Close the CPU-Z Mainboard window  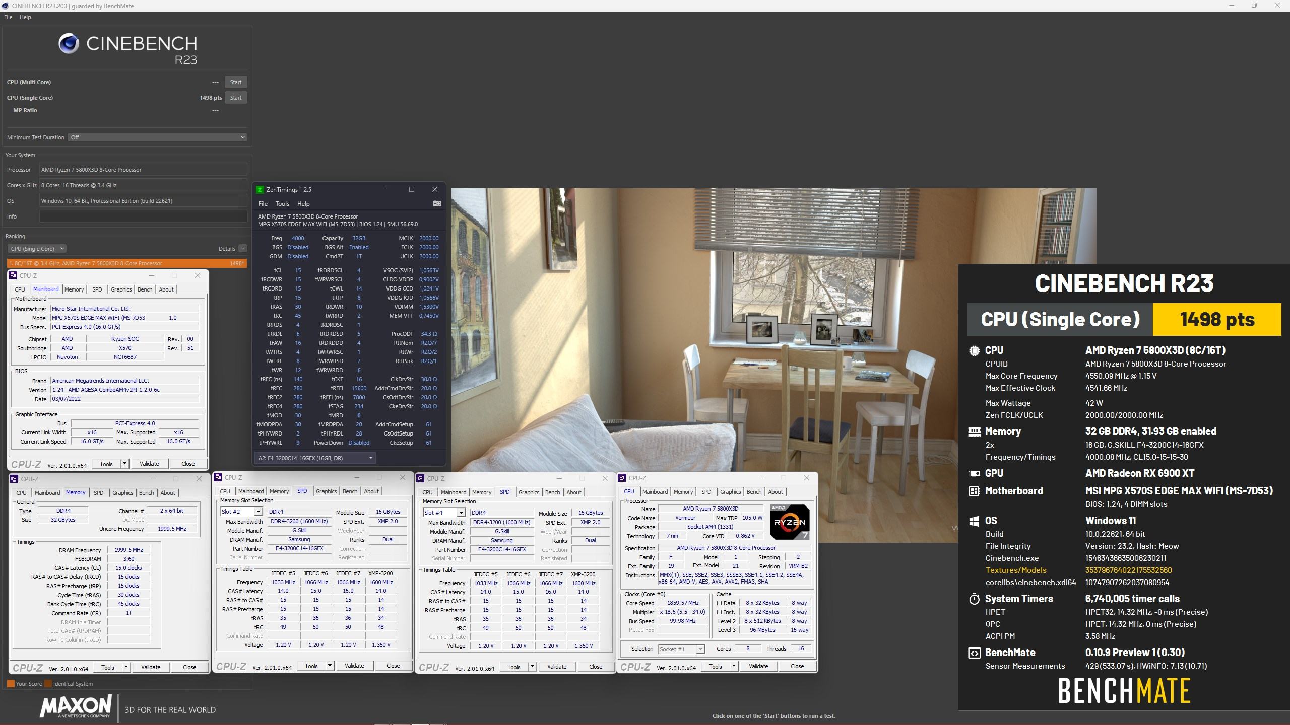click(x=198, y=275)
